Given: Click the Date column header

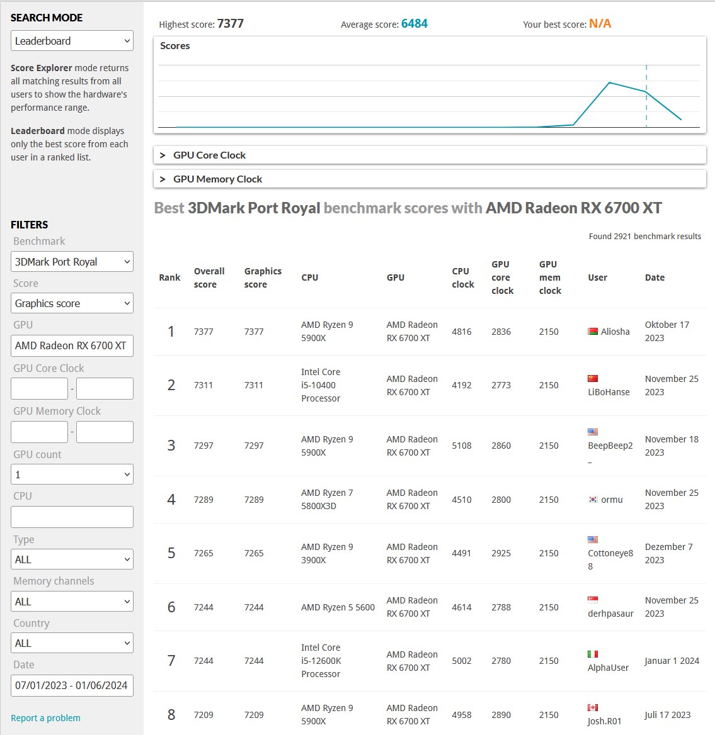Looking at the screenshot, I should pos(655,278).
